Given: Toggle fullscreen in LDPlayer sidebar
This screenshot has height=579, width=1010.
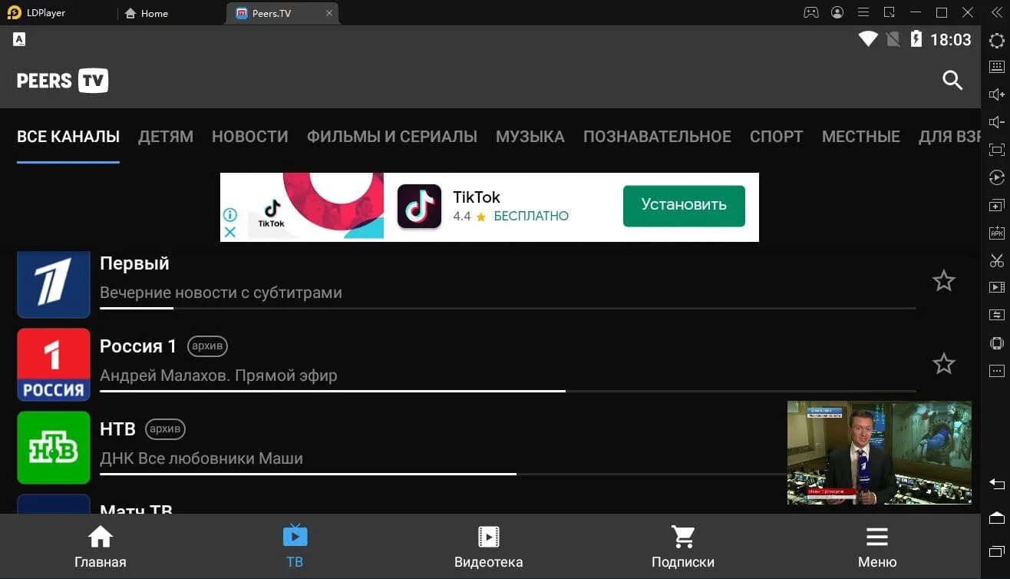Looking at the screenshot, I should point(996,150).
